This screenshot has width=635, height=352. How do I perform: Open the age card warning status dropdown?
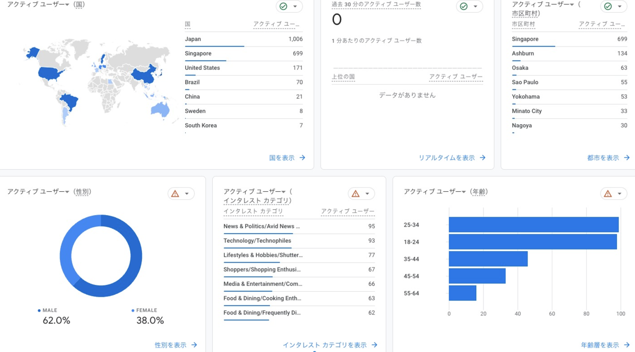click(614, 193)
